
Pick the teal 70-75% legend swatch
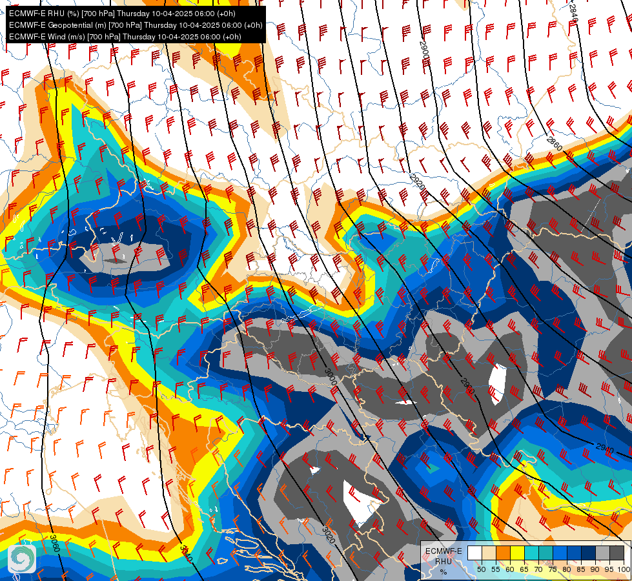tap(545, 553)
